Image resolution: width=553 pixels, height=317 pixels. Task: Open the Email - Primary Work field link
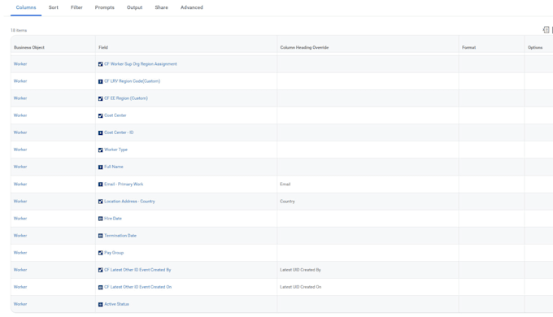(x=124, y=184)
